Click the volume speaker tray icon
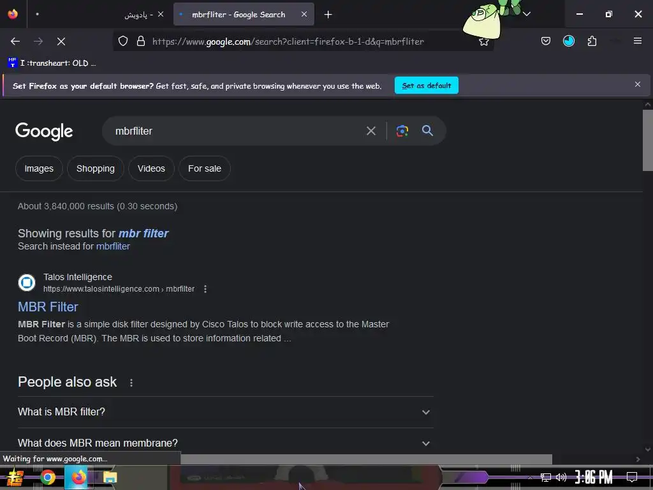Image resolution: width=653 pixels, height=490 pixels. tap(561, 477)
